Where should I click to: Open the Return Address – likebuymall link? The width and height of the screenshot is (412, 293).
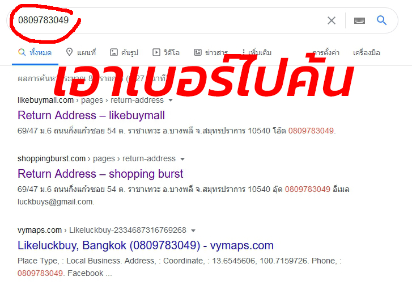91,115
